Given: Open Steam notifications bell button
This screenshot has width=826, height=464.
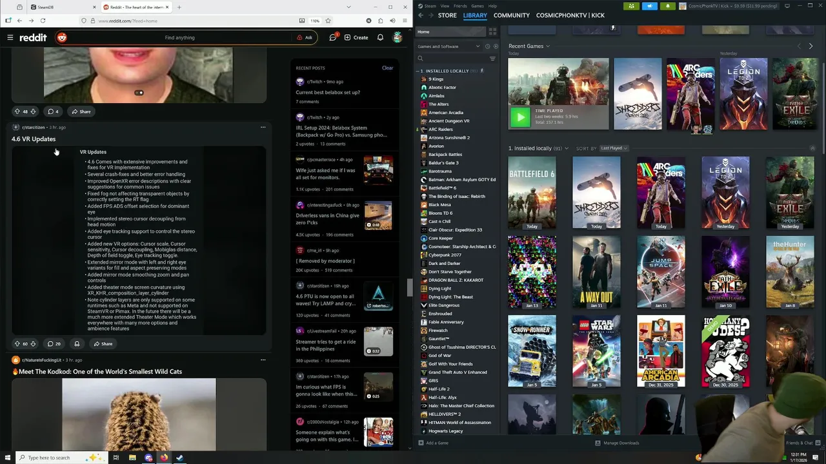Looking at the screenshot, I should click(667, 6).
